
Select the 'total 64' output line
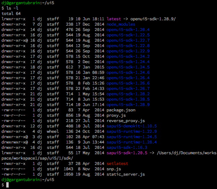tap(11, 14)
